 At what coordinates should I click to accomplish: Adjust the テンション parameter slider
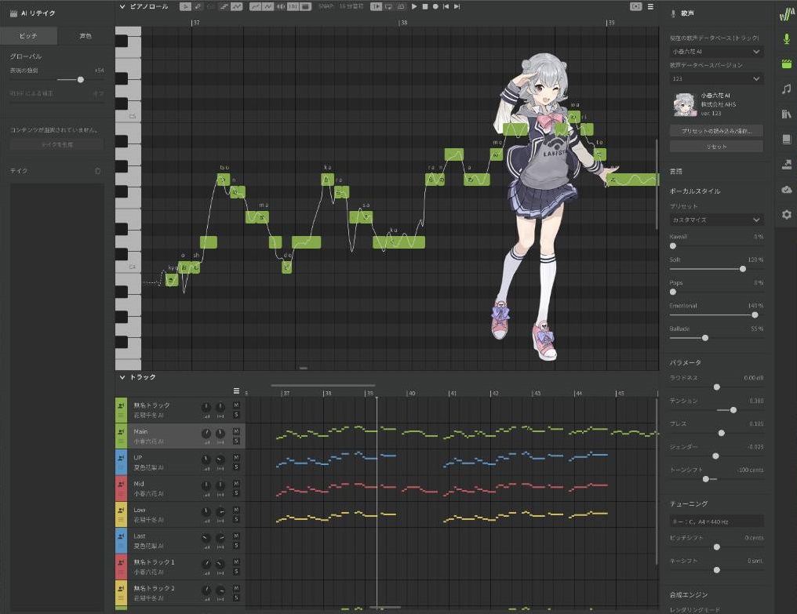pos(733,409)
